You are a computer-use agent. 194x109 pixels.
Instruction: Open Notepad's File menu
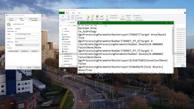pyautogui.click(x=79, y=25)
